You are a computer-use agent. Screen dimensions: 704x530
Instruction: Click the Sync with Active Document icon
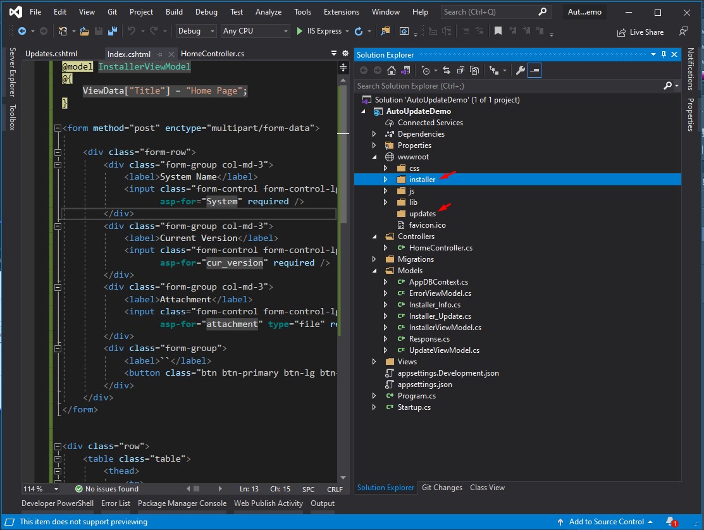coord(447,70)
